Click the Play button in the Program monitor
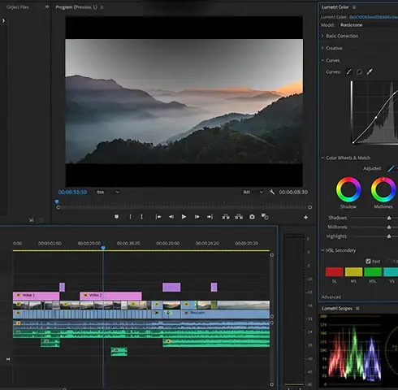 tap(184, 217)
